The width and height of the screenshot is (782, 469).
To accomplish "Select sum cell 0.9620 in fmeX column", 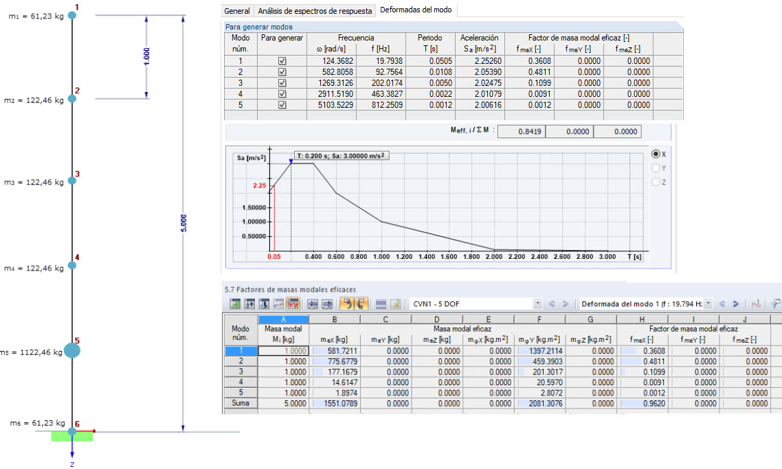I will tap(643, 403).
